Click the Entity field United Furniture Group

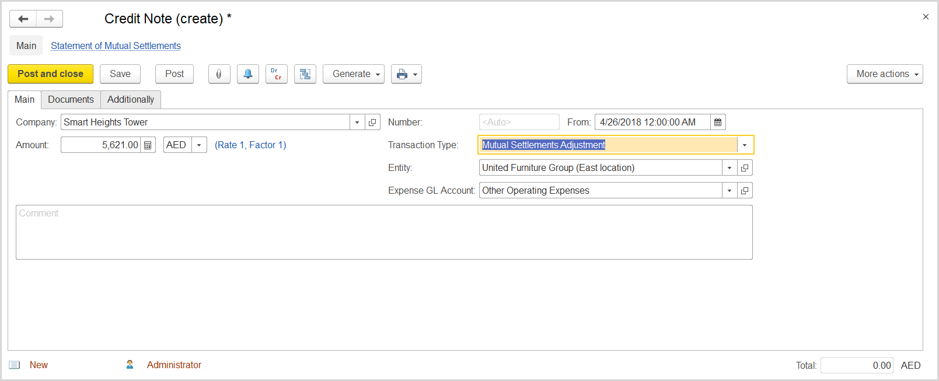tap(601, 167)
